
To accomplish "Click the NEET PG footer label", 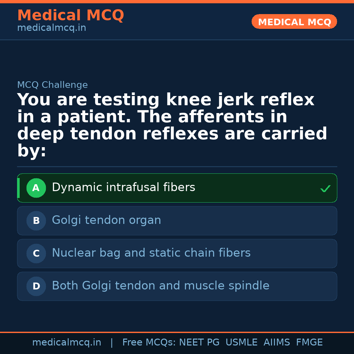I will pyautogui.click(x=199, y=343).
